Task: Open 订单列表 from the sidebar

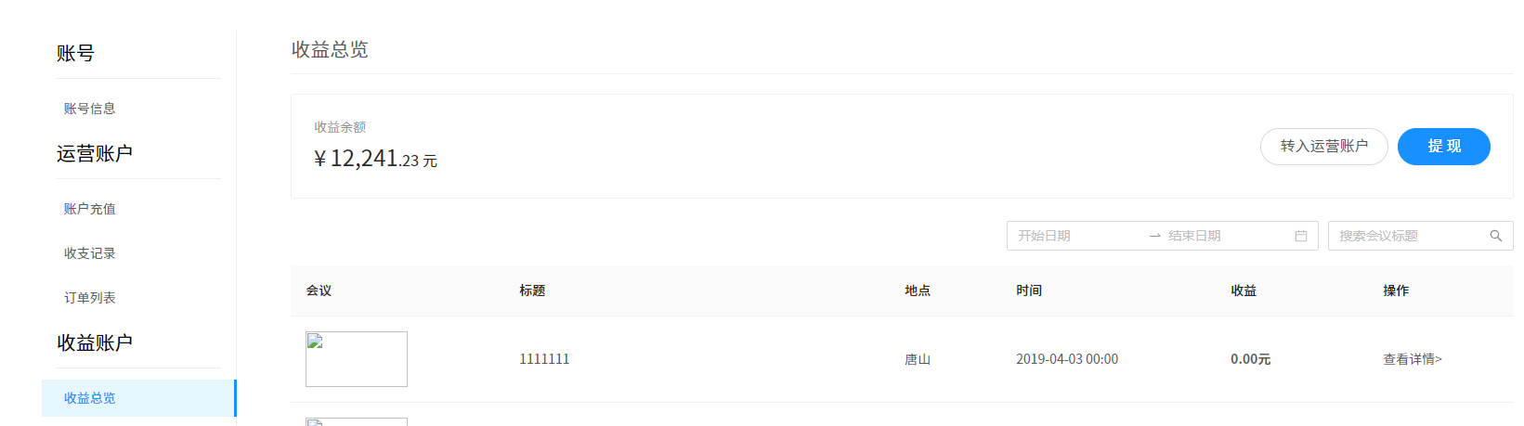Action: [x=90, y=298]
